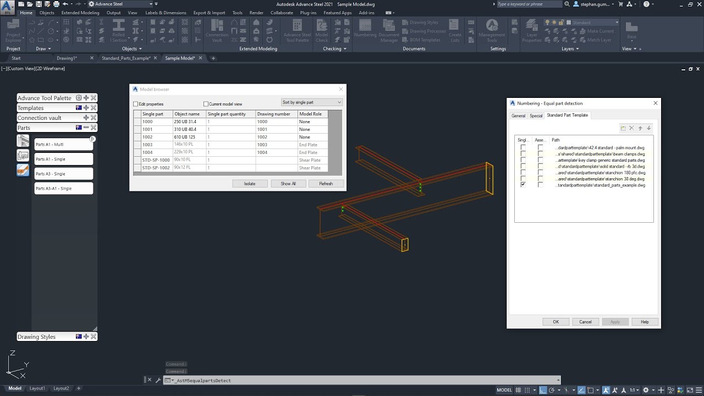Expand the Templates palette with plus
This screenshot has height=396, width=704.
point(86,108)
